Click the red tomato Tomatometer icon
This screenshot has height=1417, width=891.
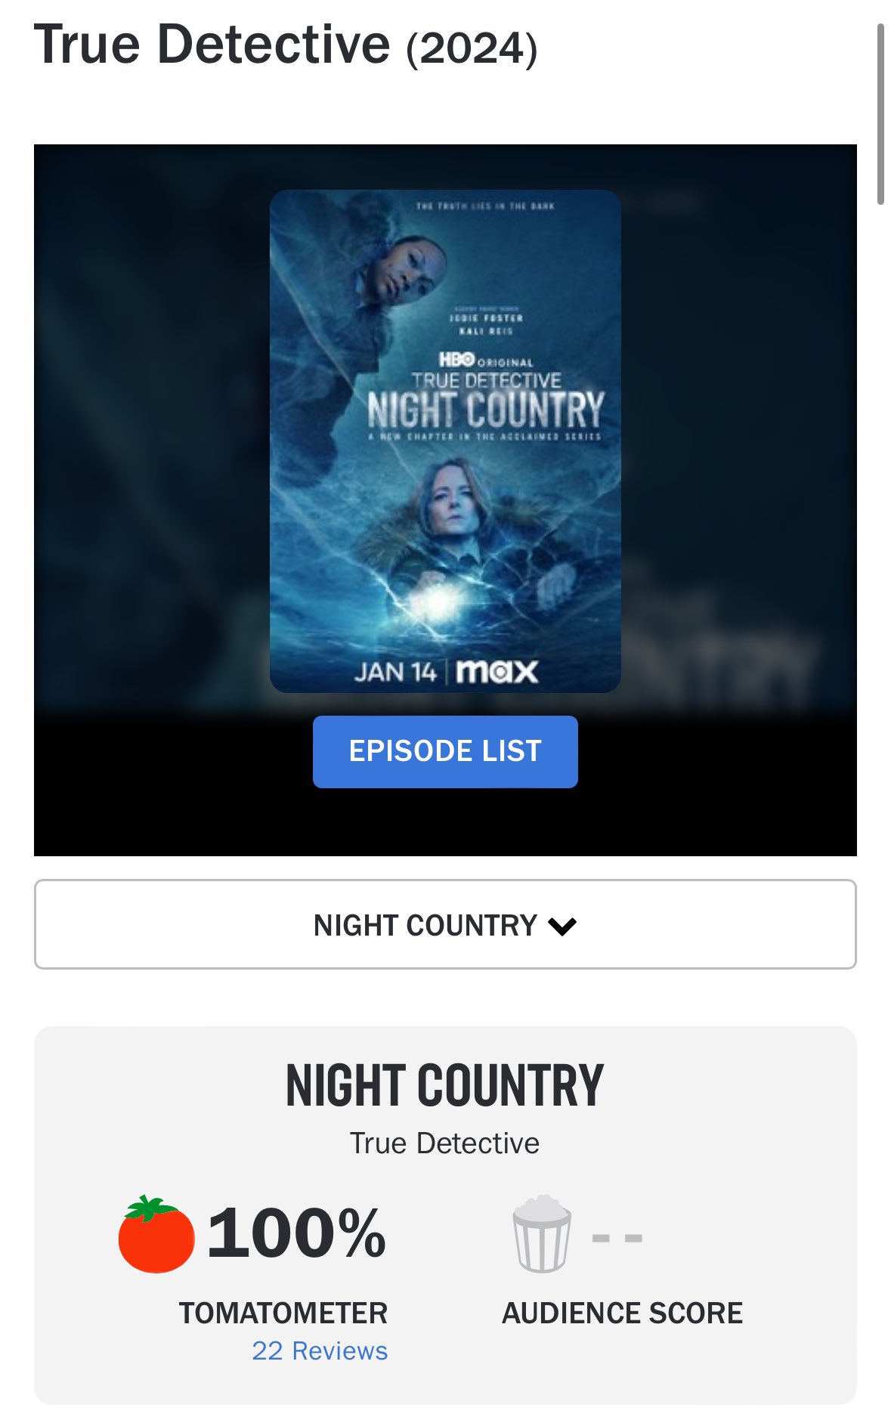coord(156,1234)
